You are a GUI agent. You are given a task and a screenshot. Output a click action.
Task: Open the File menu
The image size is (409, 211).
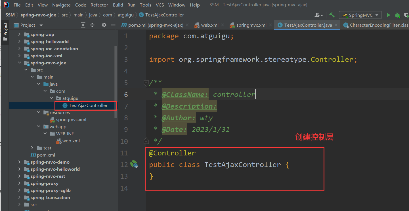pyautogui.click(x=17, y=5)
